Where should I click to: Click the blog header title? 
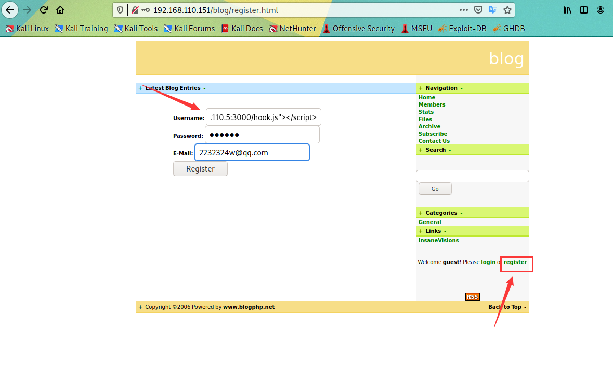506,59
